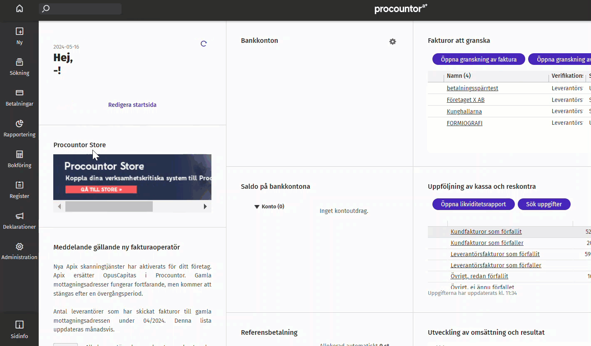
Task: Open the FORMIOGRAFI invoice link
Action: 464,123
